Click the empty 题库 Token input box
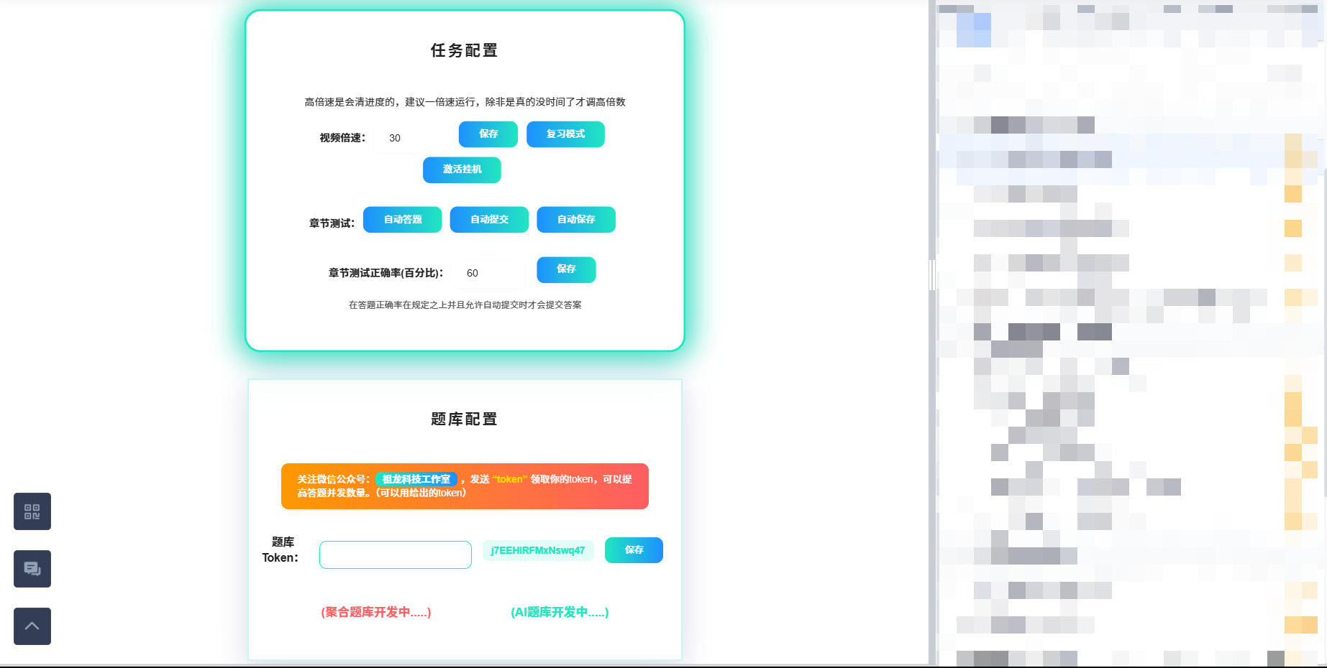The height and width of the screenshot is (668, 1327). point(396,555)
